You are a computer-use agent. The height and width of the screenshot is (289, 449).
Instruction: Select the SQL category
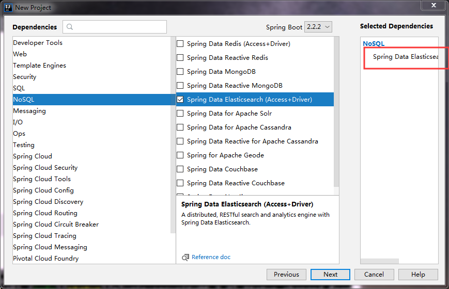coord(91,88)
